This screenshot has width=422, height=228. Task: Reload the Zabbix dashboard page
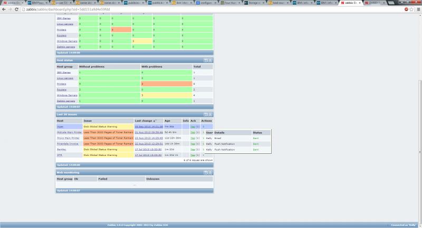[x=16, y=9]
